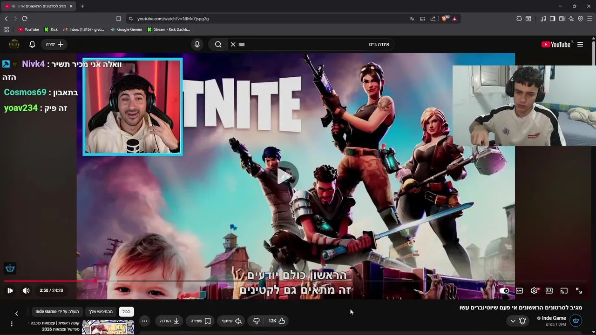Translate the page with the translate icon
This screenshot has width=596, height=335.
click(x=412, y=19)
